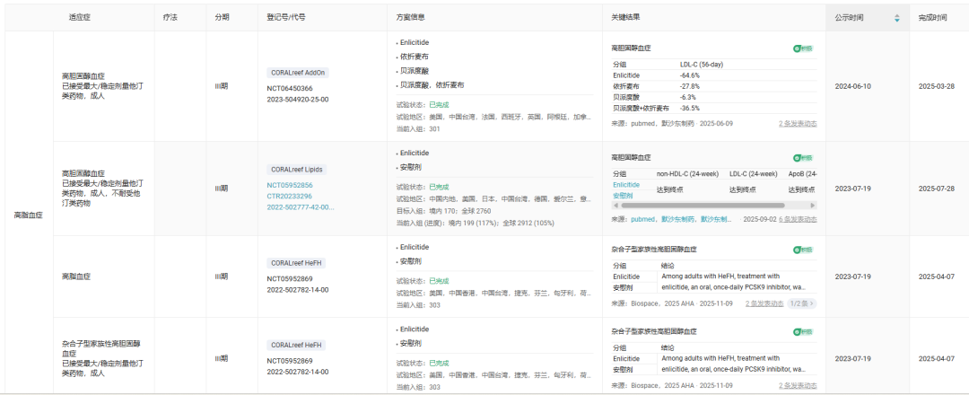Click the 当前入组：301 enrollment text

418,129
